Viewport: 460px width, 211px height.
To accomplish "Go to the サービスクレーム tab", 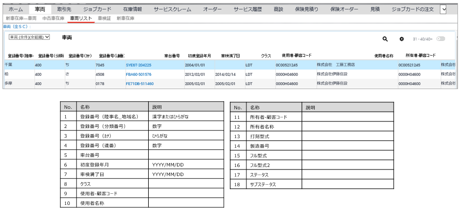I will 174,9.
